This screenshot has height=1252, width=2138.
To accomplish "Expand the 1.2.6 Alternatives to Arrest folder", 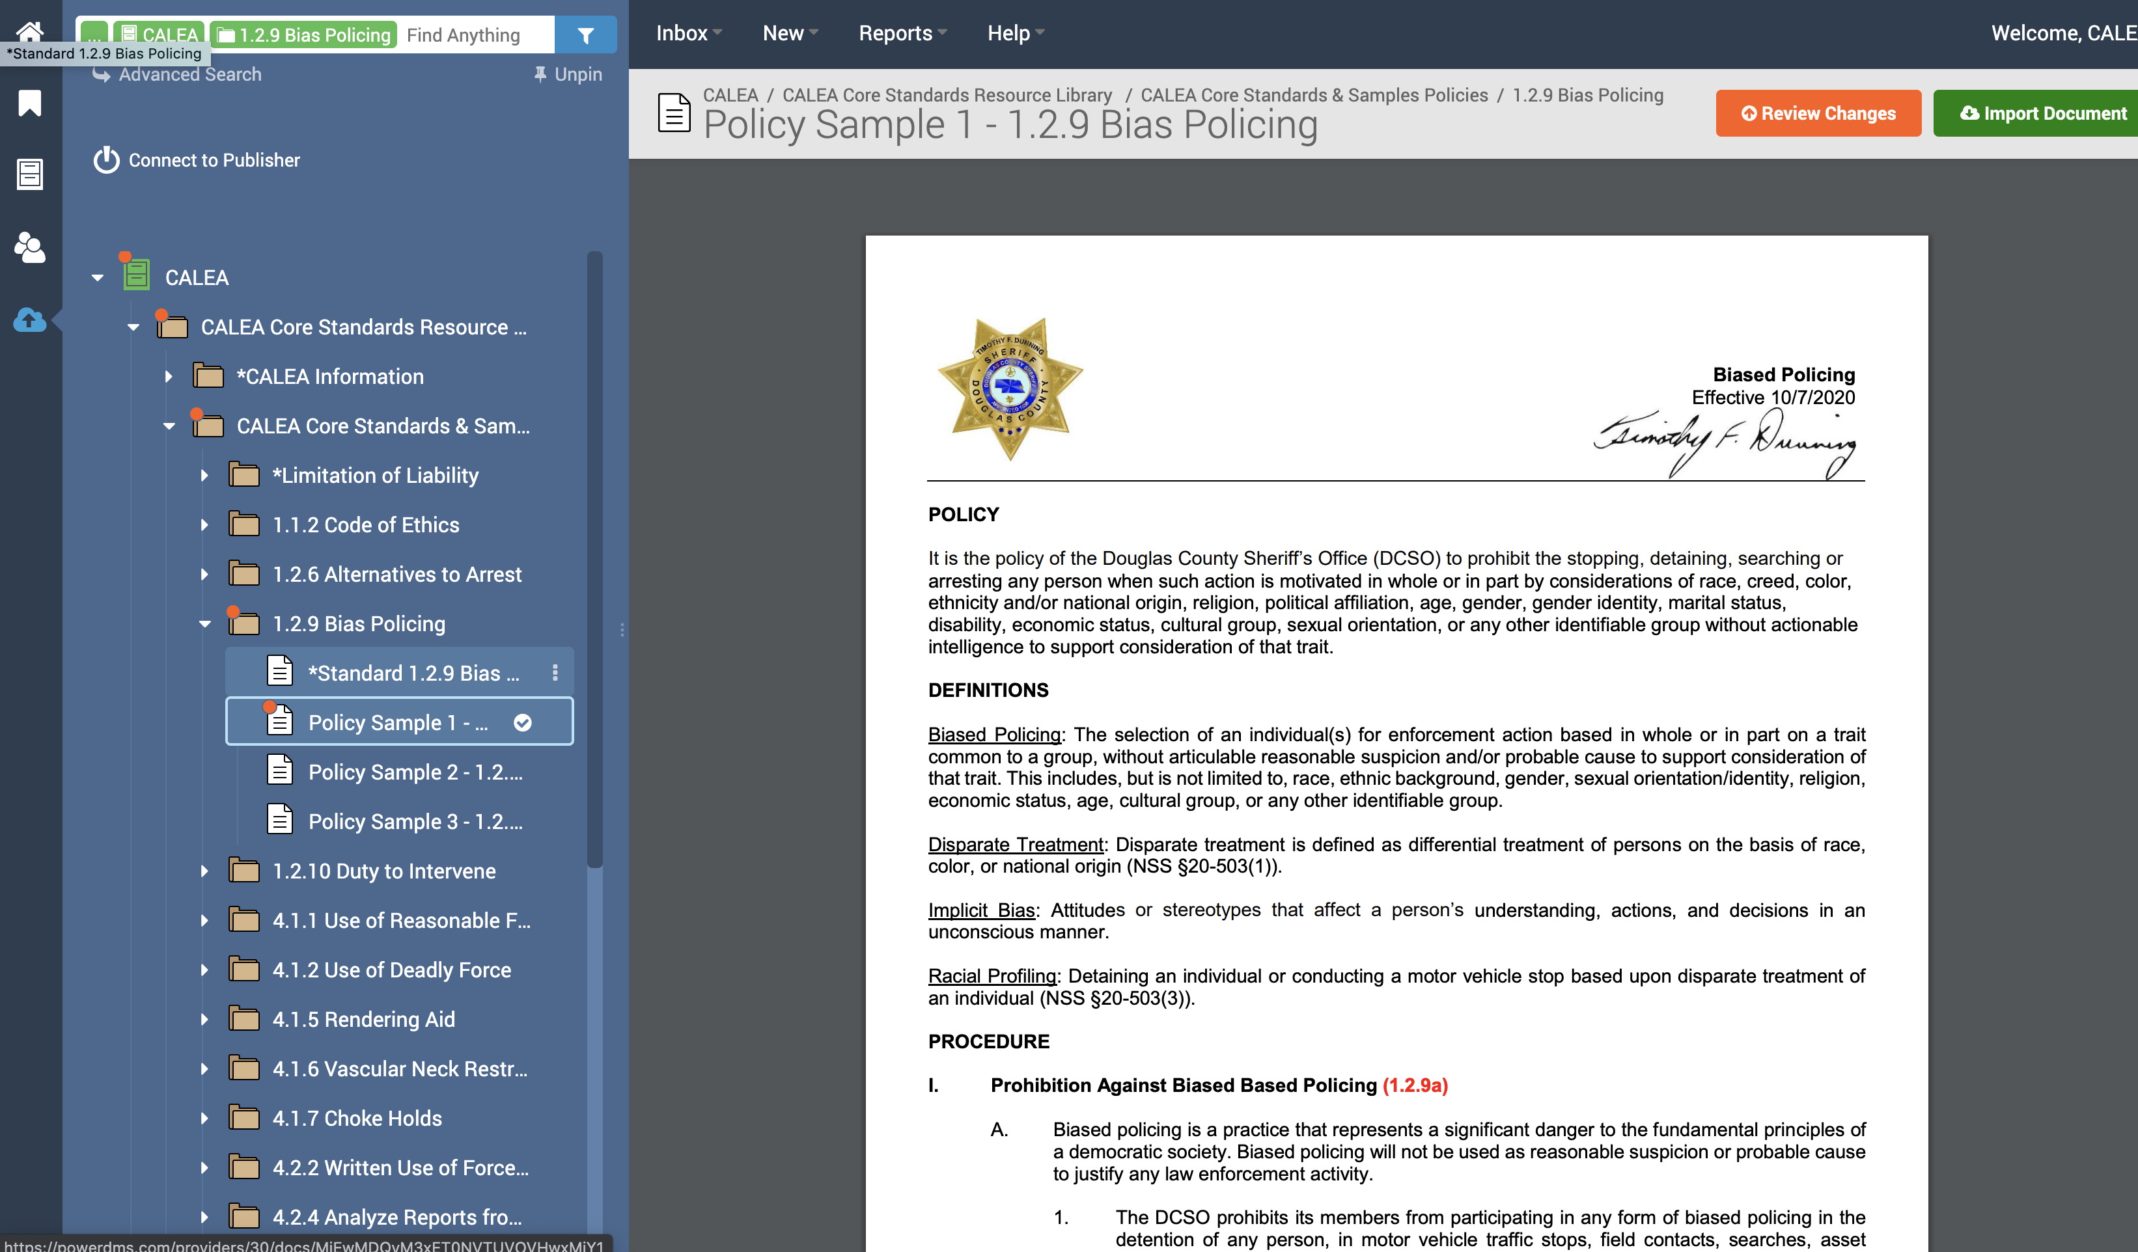I will click(x=204, y=574).
